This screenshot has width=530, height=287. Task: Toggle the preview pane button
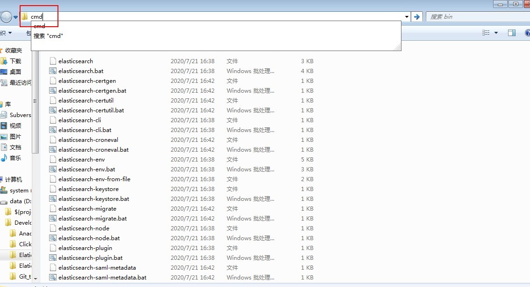click(512, 33)
